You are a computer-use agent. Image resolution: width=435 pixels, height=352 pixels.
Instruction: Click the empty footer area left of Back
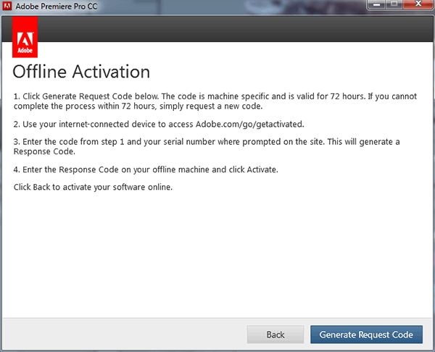click(x=123, y=335)
